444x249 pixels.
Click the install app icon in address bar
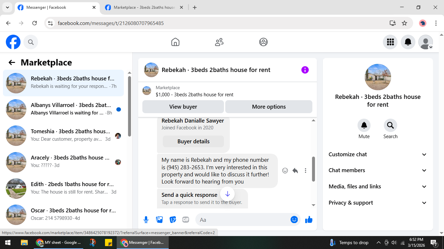tap(393, 23)
